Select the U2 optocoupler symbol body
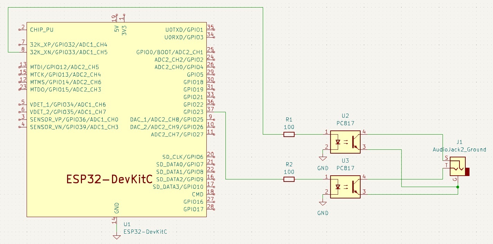Image resolution: width=493 pixels, height=244 pixels. pyautogui.click(x=345, y=142)
